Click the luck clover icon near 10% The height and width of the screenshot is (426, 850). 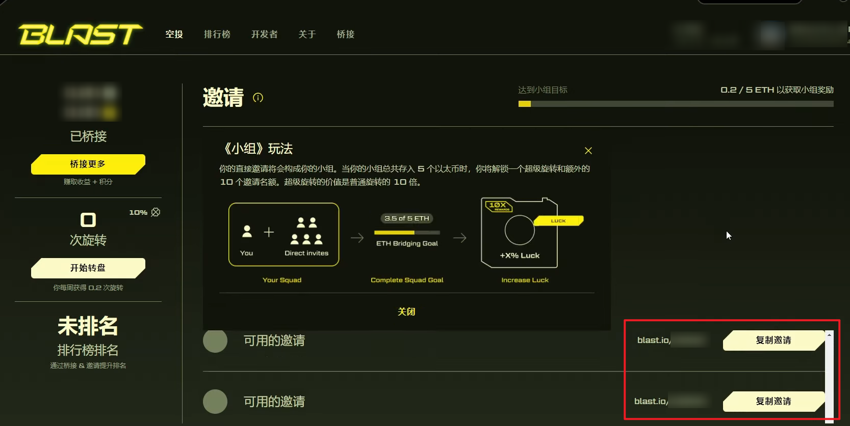(156, 212)
